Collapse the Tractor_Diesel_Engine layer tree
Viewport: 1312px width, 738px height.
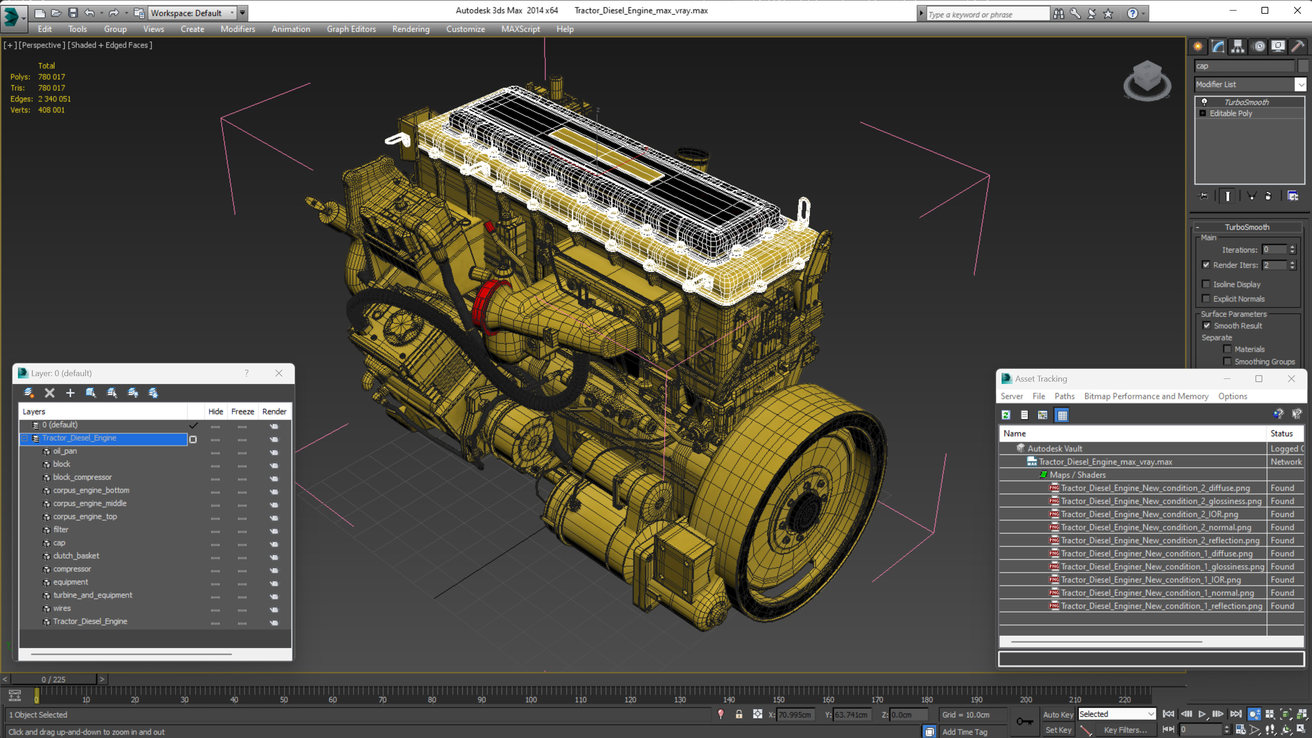click(x=24, y=438)
